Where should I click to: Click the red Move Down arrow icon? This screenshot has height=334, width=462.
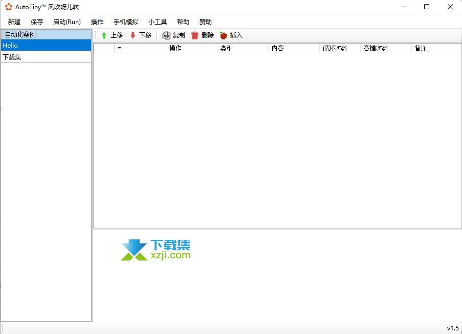tap(133, 35)
